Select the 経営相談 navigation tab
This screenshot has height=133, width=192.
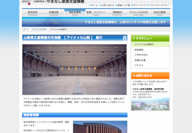pos(32,13)
